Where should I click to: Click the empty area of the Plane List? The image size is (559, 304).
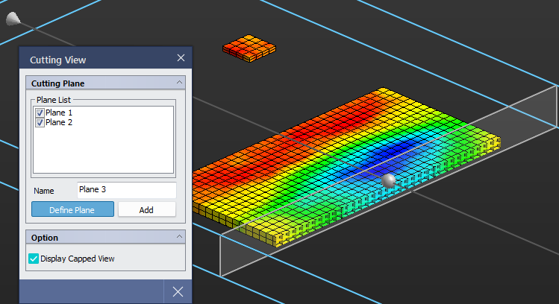104,153
